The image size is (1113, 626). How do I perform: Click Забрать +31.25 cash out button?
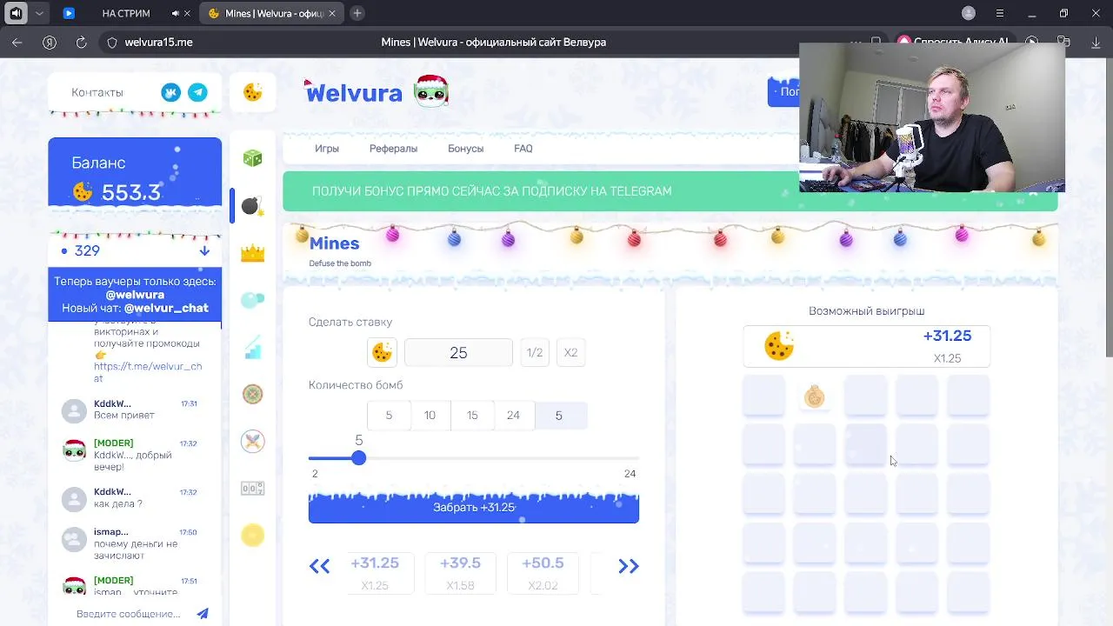(x=474, y=507)
